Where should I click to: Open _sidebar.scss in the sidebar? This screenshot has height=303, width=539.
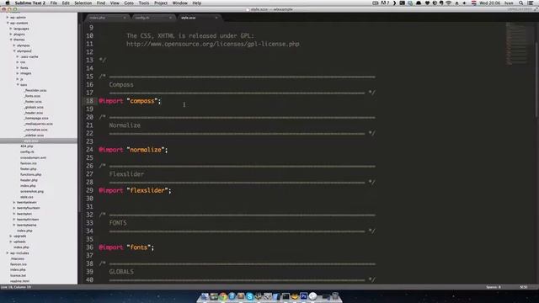[x=34, y=135]
